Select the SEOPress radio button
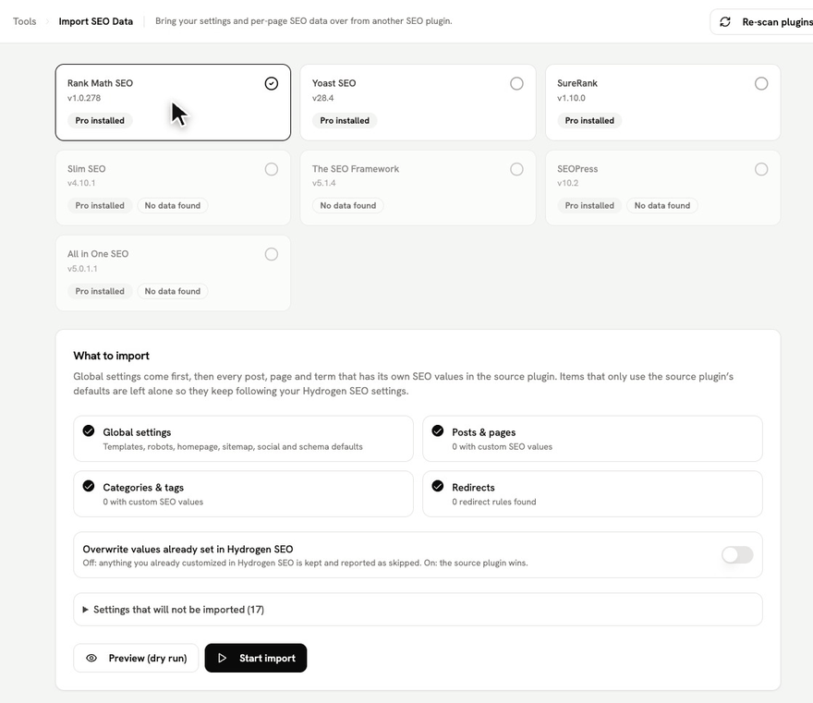 [x=761, y=169]
